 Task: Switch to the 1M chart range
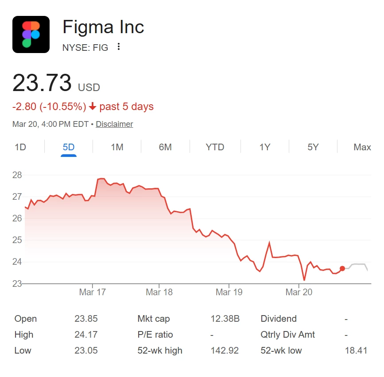(117, 147)
